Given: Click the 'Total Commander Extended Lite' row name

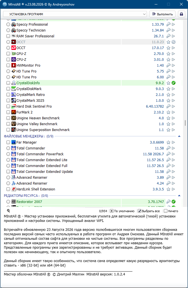Looking at the screenshot, I should (42, 160).
